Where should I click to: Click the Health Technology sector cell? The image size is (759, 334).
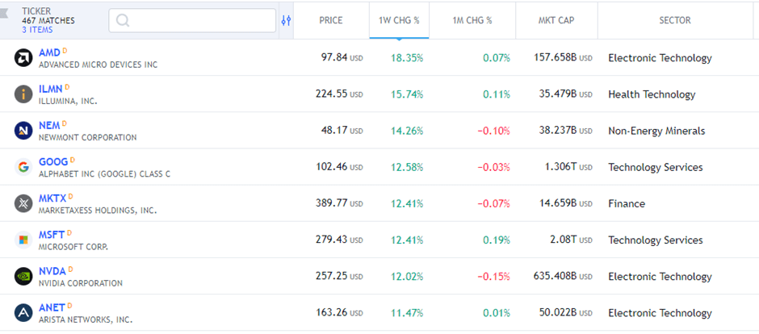652,94
